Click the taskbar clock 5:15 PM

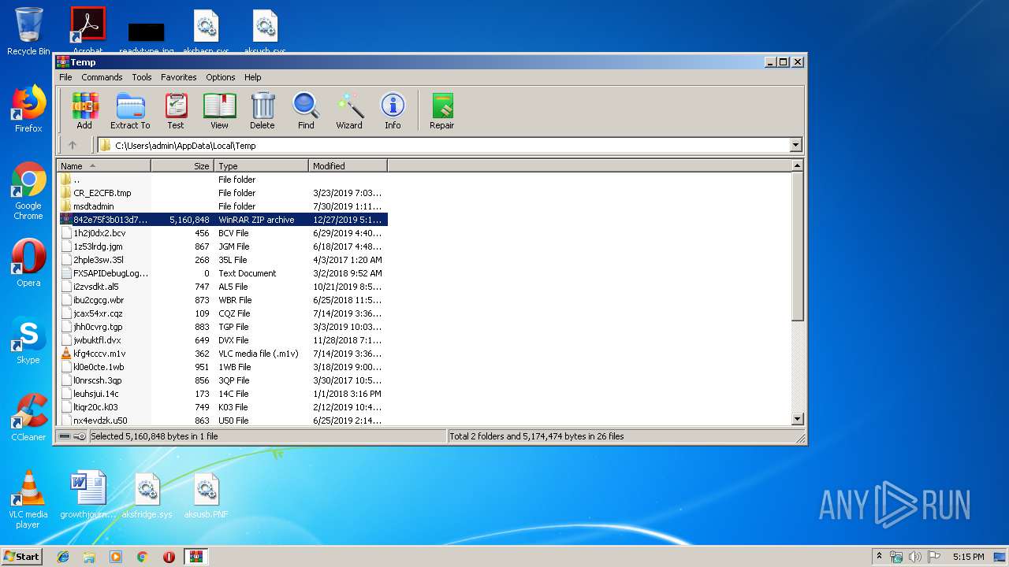[x=968, y=557]
